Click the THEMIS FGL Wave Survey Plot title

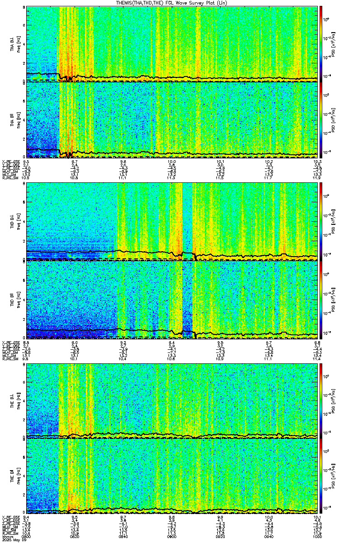pyautogui.click(x=171, y=3)
